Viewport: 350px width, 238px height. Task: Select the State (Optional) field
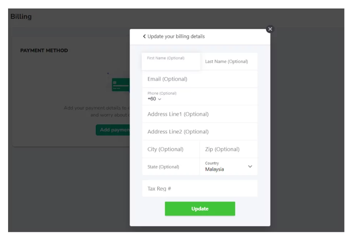click(171, 167)
